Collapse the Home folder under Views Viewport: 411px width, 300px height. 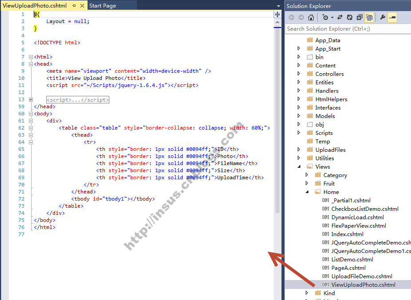[x=307, y=192]
